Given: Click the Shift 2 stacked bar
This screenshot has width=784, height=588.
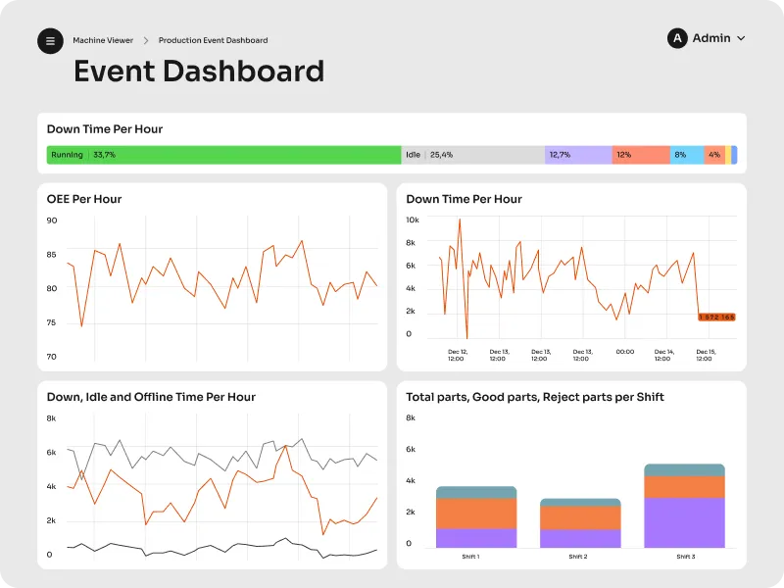Looking at the screenshot, I should (580, 523).
